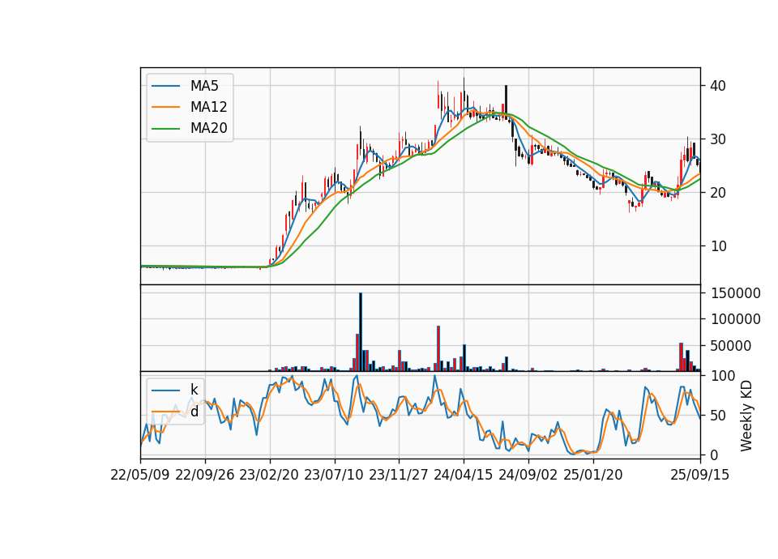778x559 pixels.
Task: Click the 25/09/15 date axis label
Action: pyautogui.click(x=700, y=475)
